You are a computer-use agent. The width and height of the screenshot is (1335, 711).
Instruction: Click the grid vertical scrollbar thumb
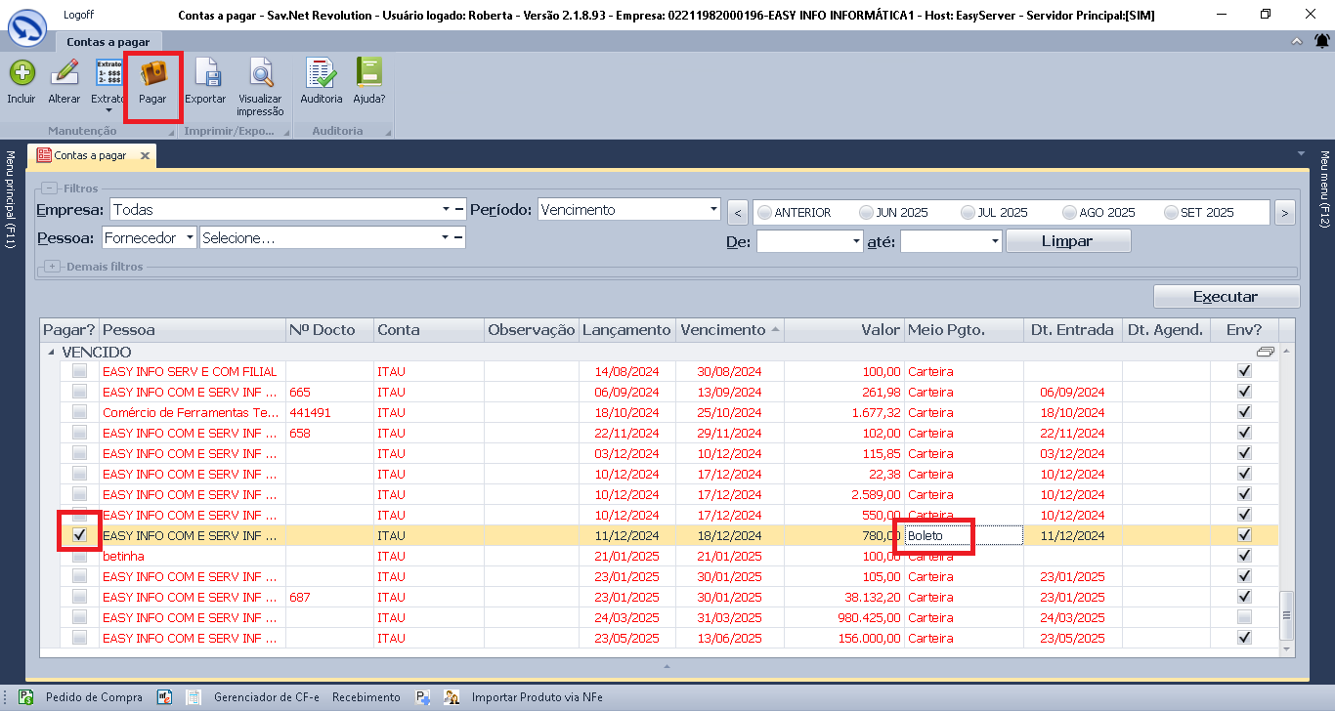coord(1287,615)
